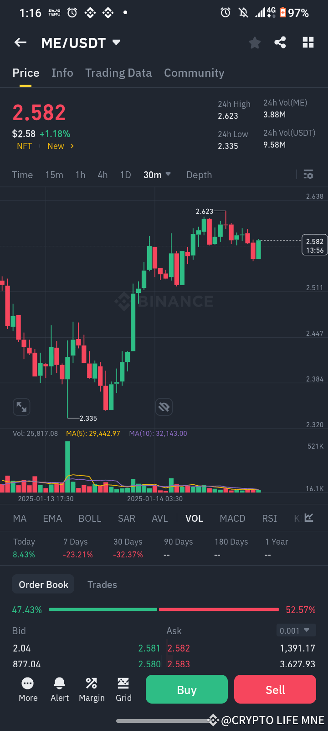The width and height of the screenshot is (328, 731).
Task: Open the Grid trading tool
Action: (x=123, y=689)
